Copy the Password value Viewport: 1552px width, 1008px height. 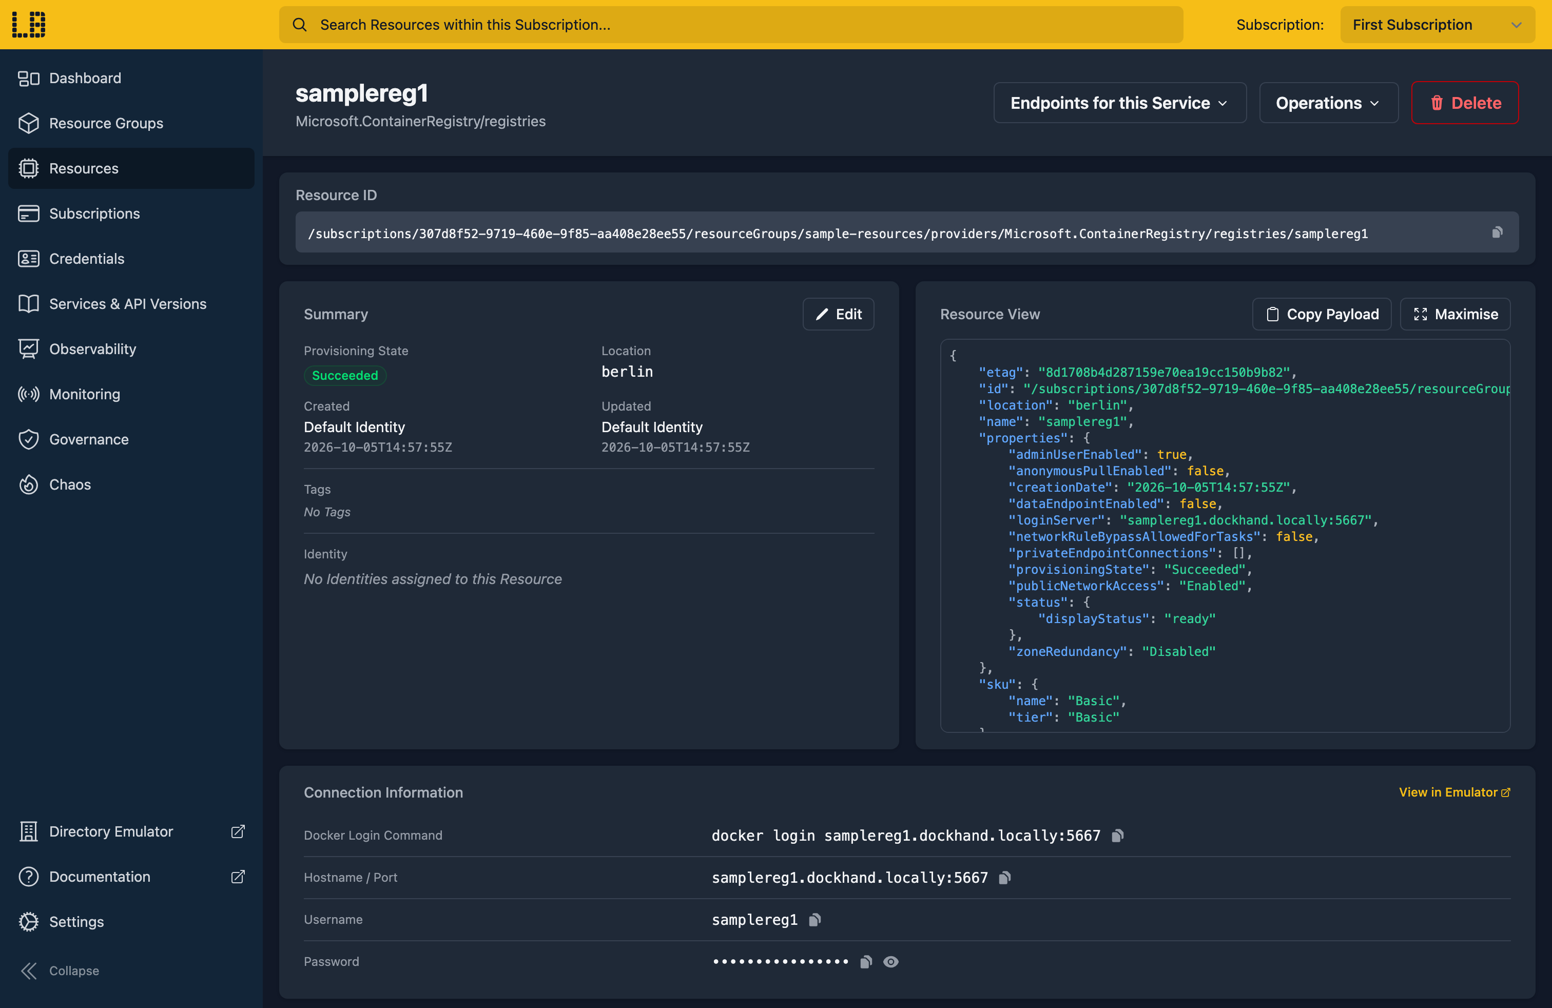[x=866, y=962]
